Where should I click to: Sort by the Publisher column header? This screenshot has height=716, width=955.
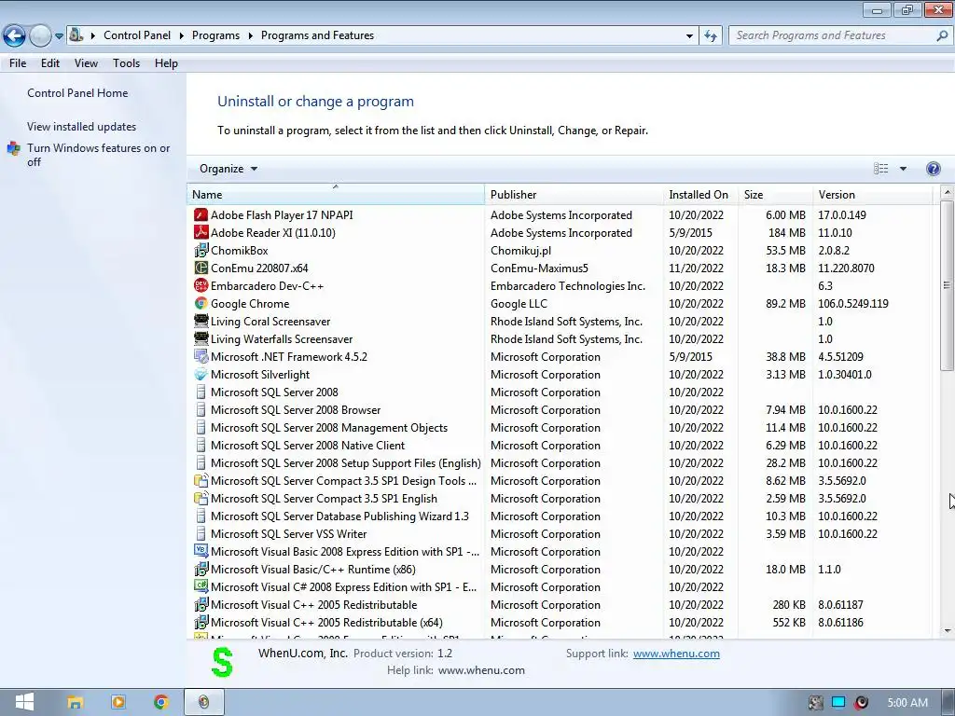pyautogui.click(x=574, y=194)
